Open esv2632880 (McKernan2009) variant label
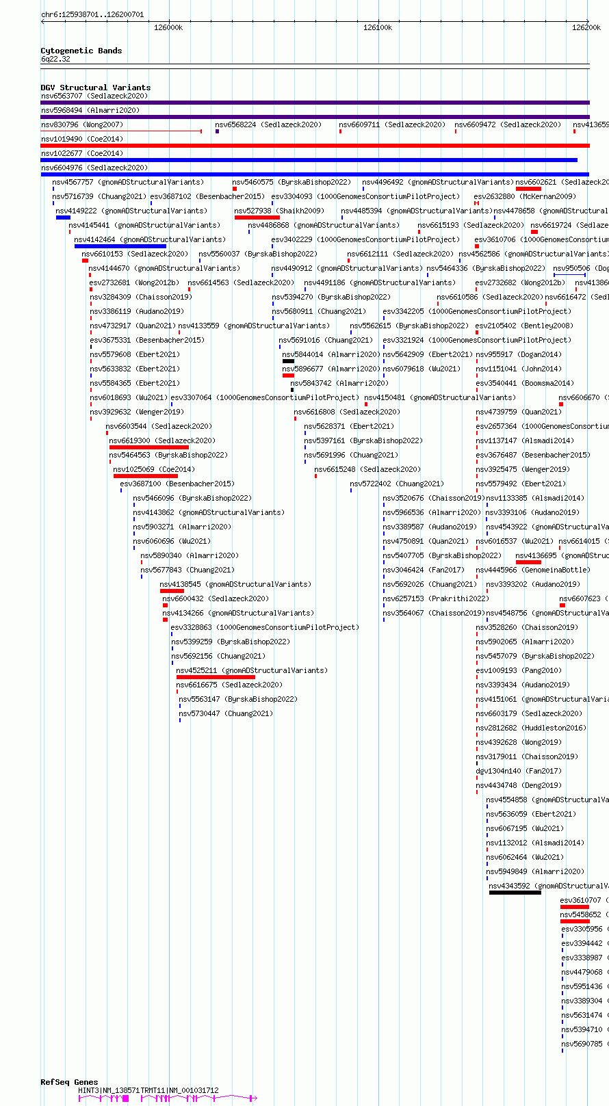609x1106 pixels. [x=525, y=196]
